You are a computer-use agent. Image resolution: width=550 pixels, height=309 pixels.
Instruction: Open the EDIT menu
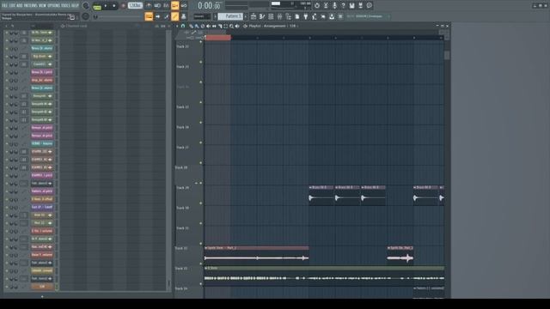pos(12,6)
